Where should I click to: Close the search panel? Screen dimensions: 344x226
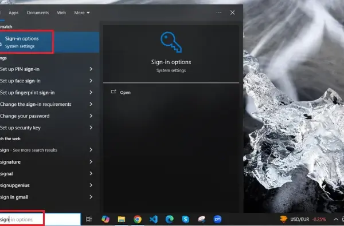pyautogui.click(x=233, y=13)
